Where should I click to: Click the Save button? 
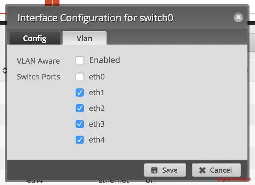point(165,170)
